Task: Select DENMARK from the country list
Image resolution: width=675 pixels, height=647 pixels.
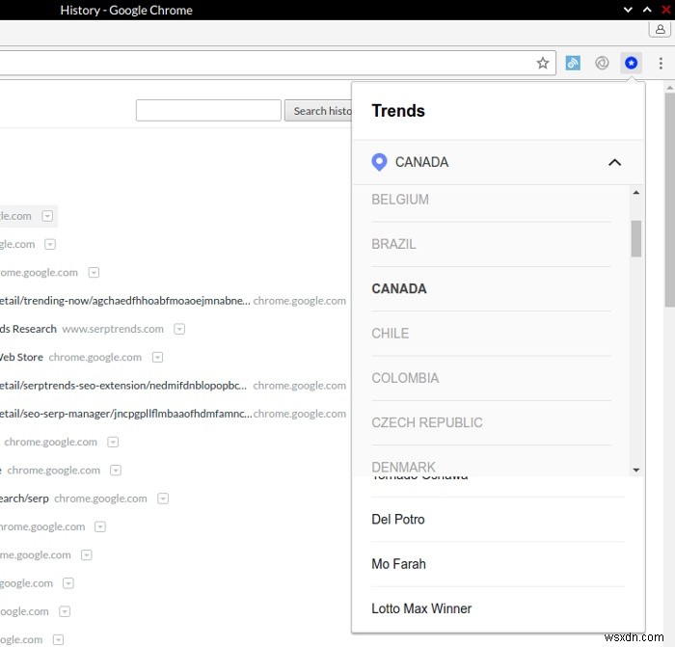Action: 491,463
